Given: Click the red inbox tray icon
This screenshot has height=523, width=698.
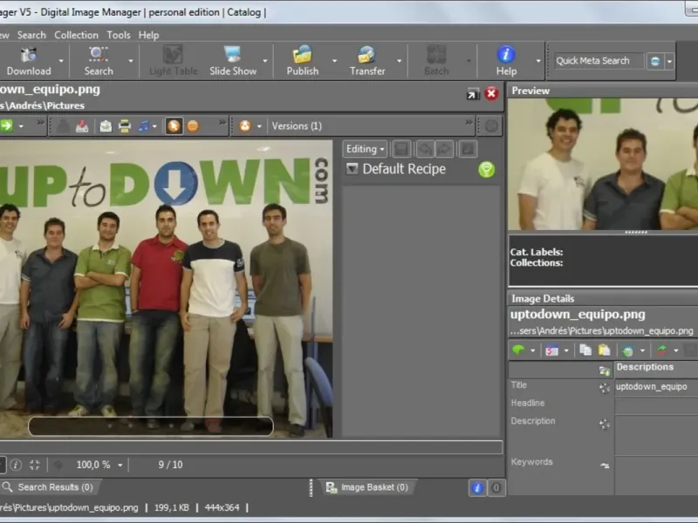Looking at the screenshot, I should coord(82,126).
